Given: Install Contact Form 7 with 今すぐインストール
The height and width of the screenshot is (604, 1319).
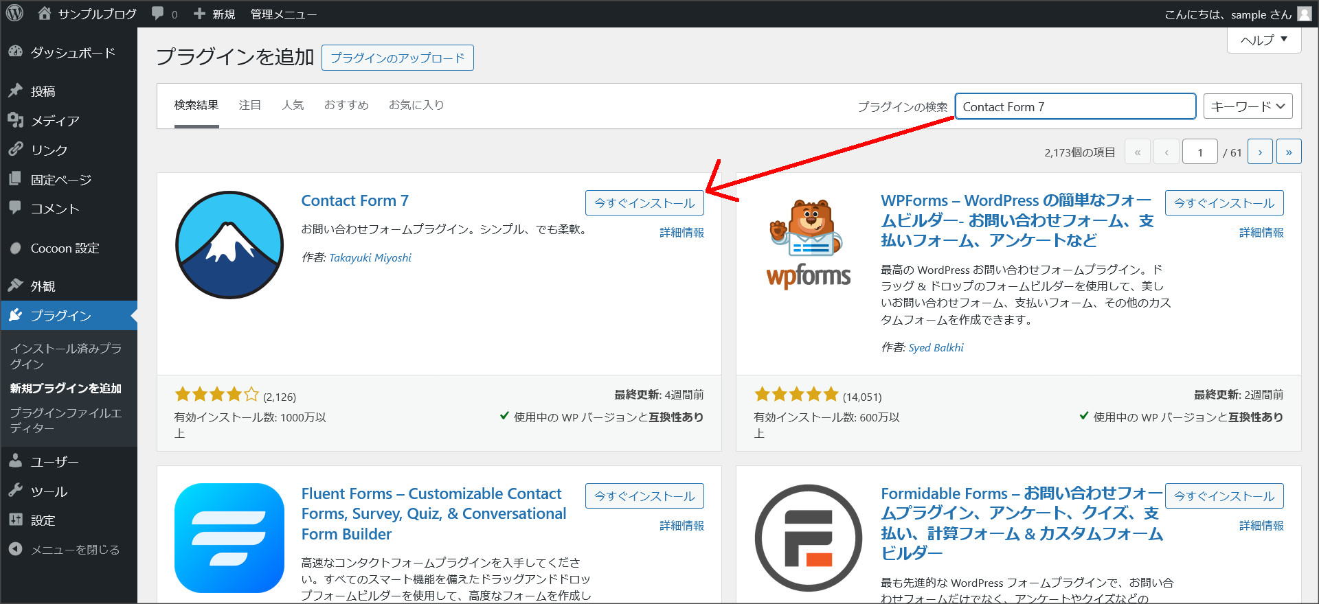Looking at the screenshot, I should pos(644,203).
